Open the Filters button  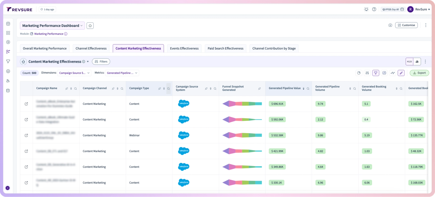tap(101, 61)
